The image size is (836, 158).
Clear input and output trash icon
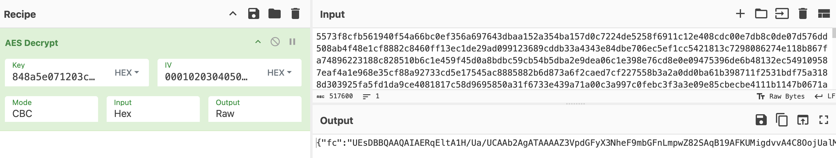pos(803,14)
